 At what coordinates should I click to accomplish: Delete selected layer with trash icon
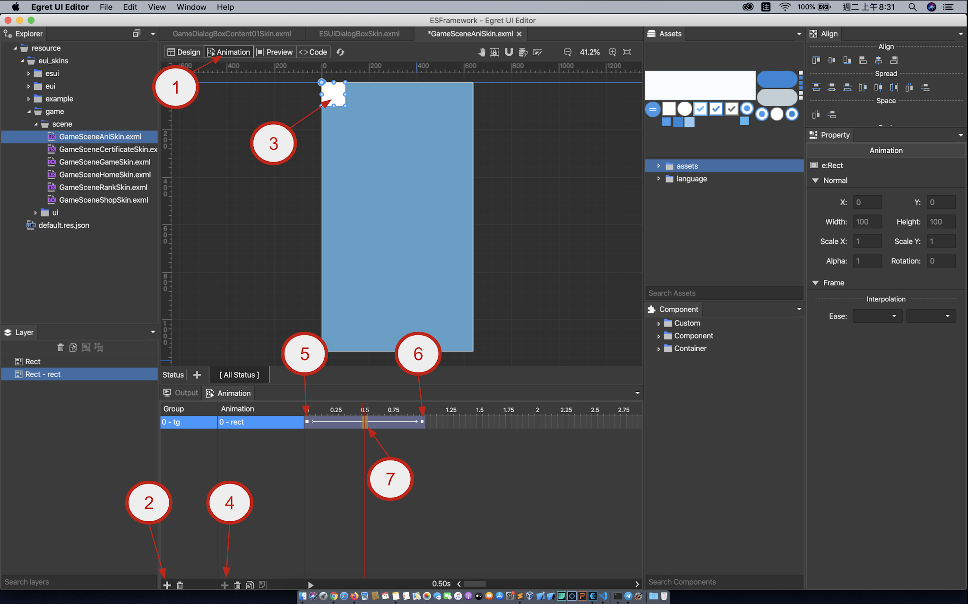point(60,347)
